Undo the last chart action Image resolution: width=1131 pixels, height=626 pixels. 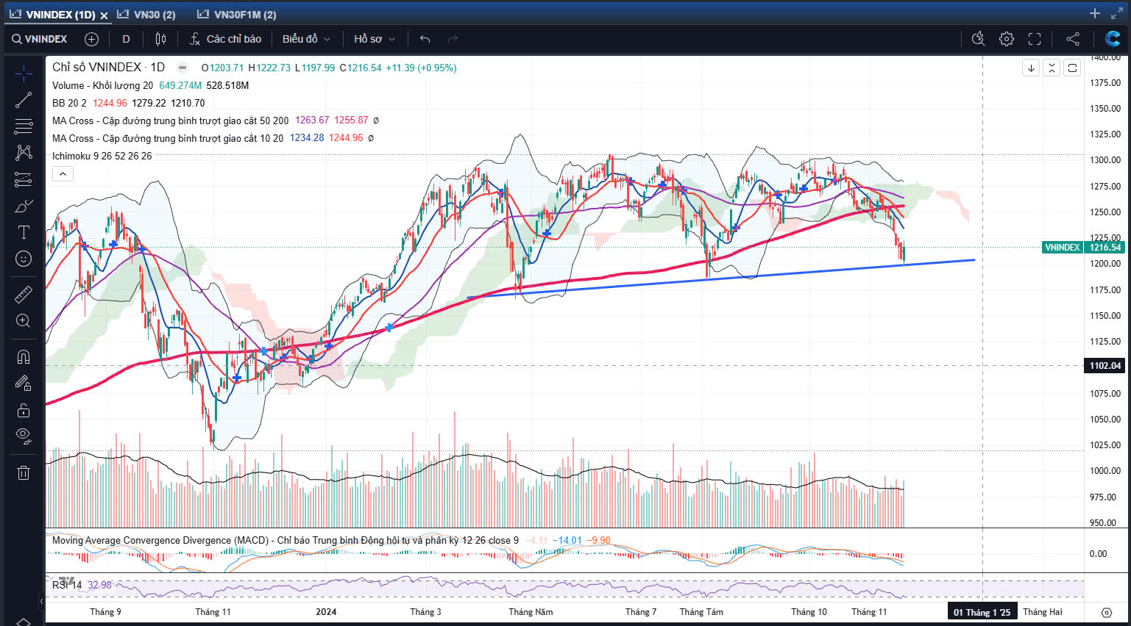425,39
